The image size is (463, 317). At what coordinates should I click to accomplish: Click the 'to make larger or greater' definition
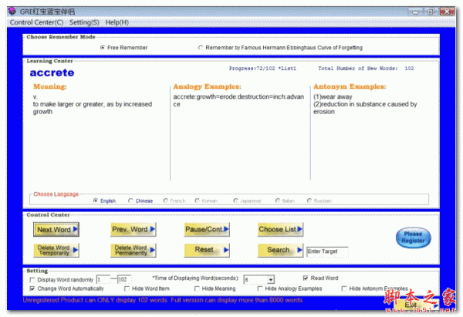(x=93, y=108)
